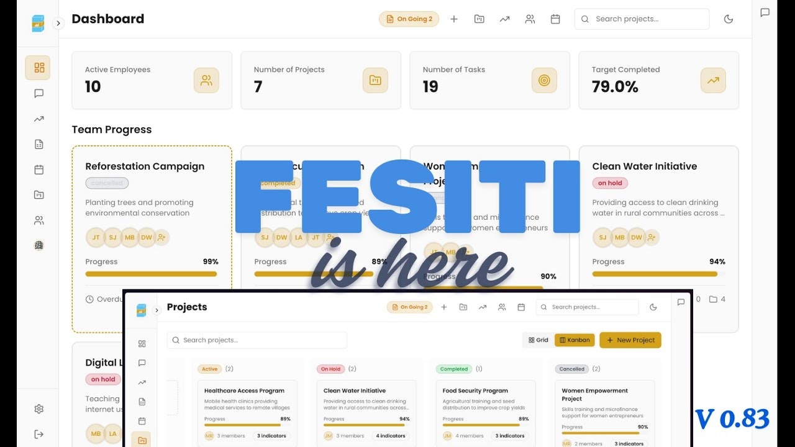Click Healthcare Access Program progress bar
The width and height of the screenshot is (795, 447).
(x=247, y=425)
